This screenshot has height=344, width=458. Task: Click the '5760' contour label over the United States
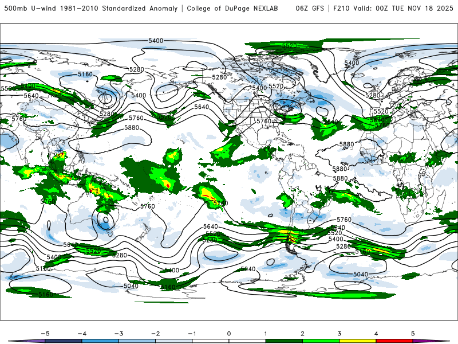coord(264,121)
